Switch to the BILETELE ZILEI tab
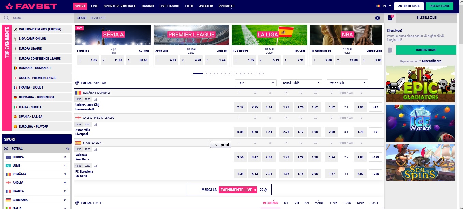The width and height of the screenshot is (463, 209). [x=426, y=18]
